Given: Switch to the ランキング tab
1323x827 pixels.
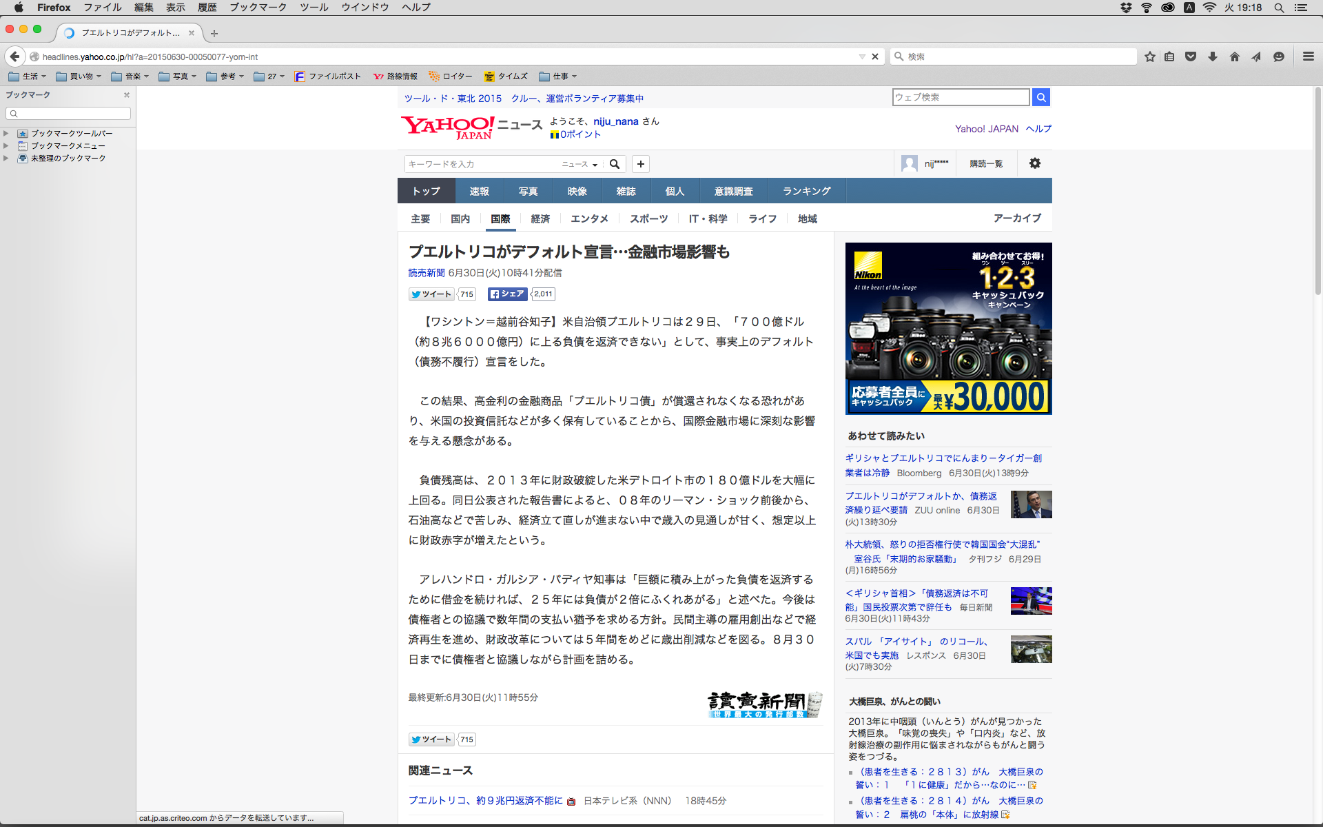Looking at the screenshot, I should [x=806, y=191].
